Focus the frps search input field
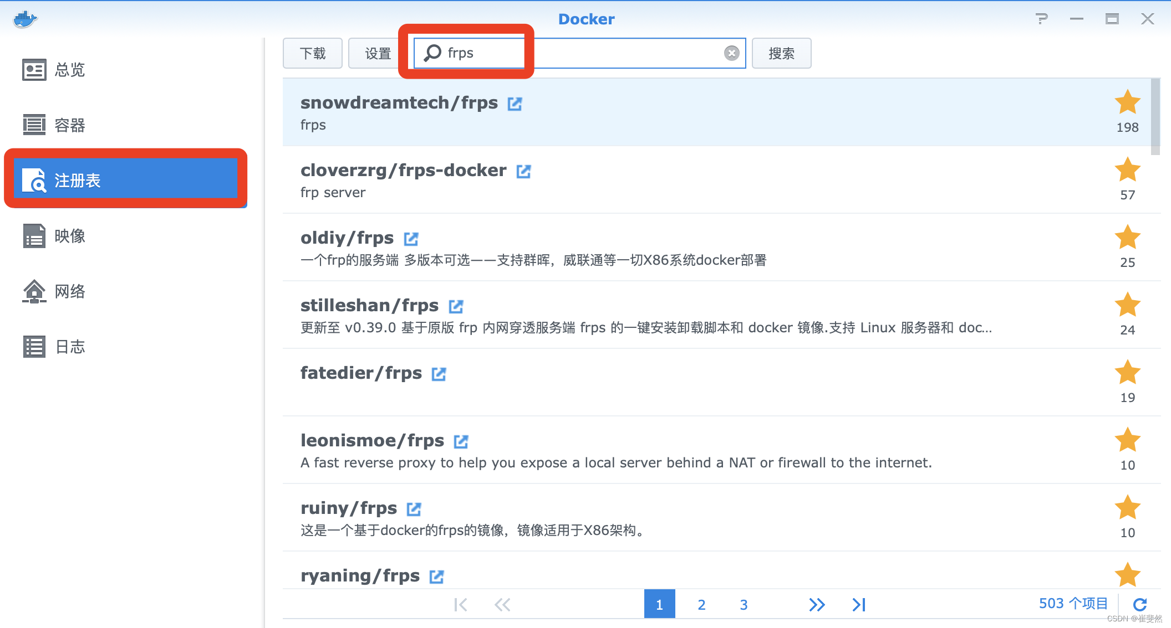Image resolution: width=1171 pixels, height=628 pixels. pos(580,53)
